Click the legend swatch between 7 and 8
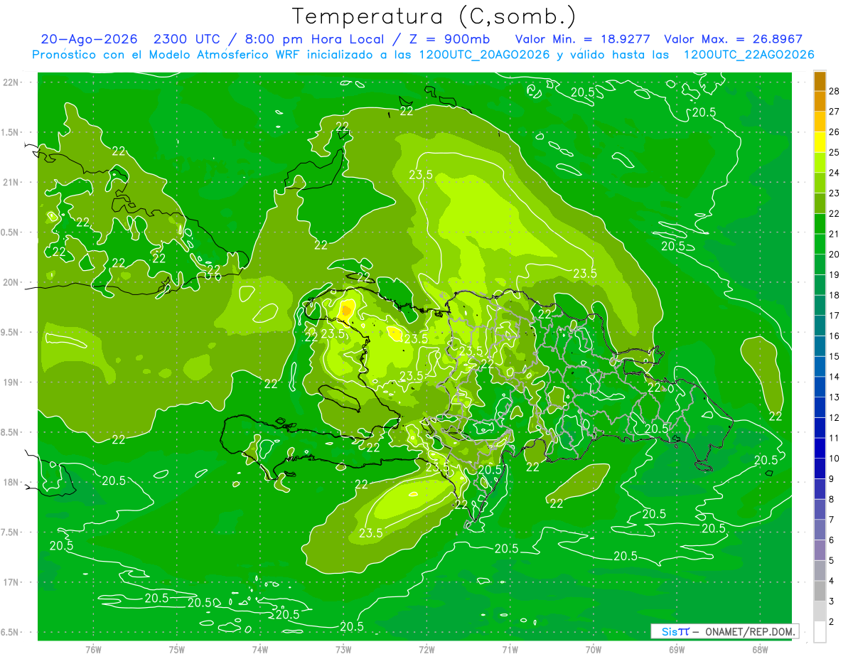Viewport: 853px width, 659px height. 820,510
